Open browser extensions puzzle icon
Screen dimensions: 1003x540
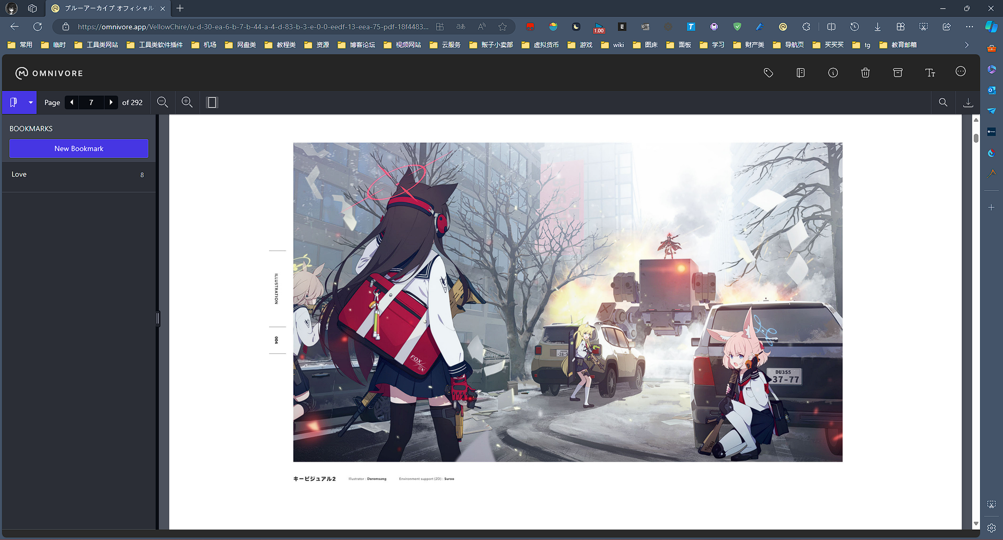click(x=806, y=27)
